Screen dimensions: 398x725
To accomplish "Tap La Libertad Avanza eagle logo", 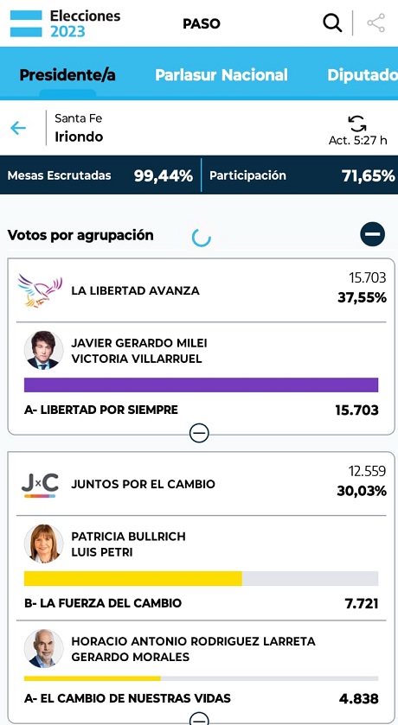I will tap(40, 291).
